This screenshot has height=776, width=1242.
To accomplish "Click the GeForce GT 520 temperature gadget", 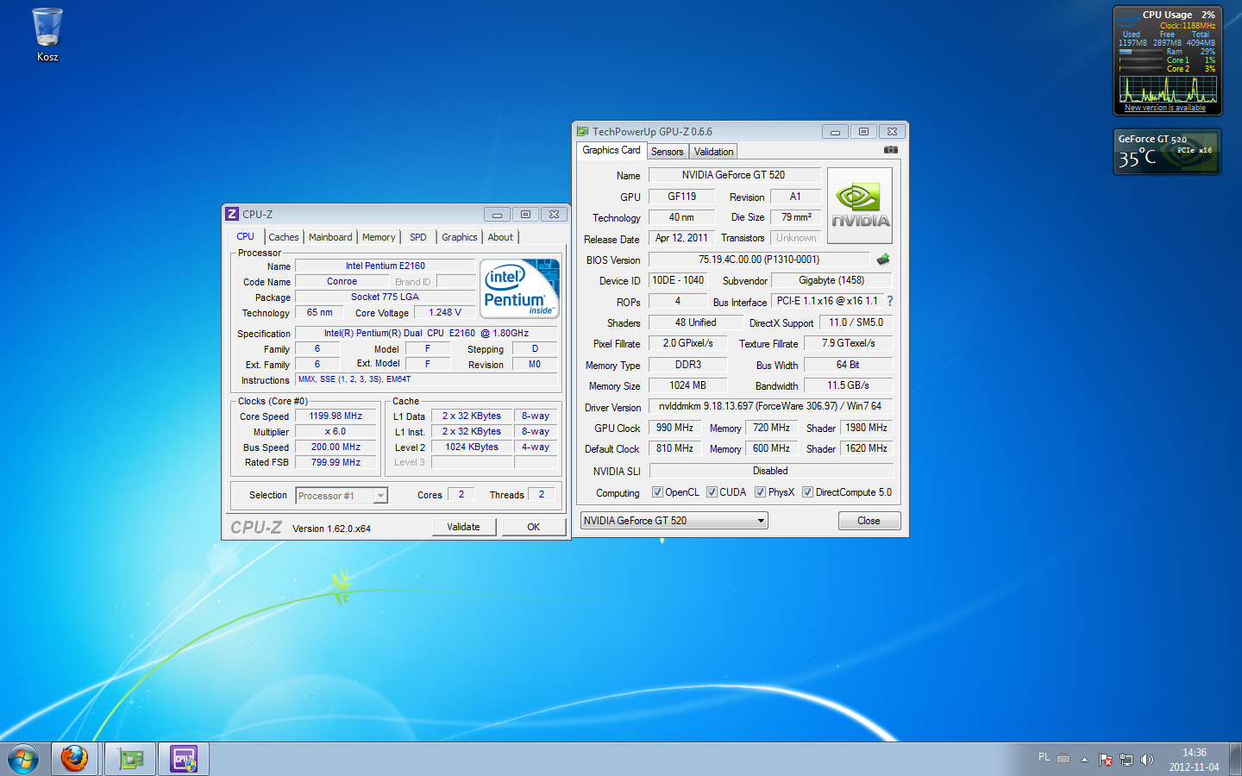I will (x=1166, y=152).
